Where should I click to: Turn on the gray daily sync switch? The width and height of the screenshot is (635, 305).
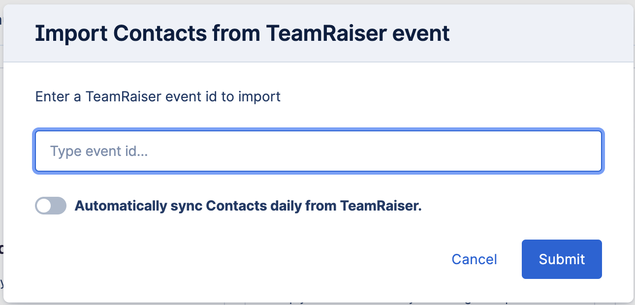click(x=51, y=206)
